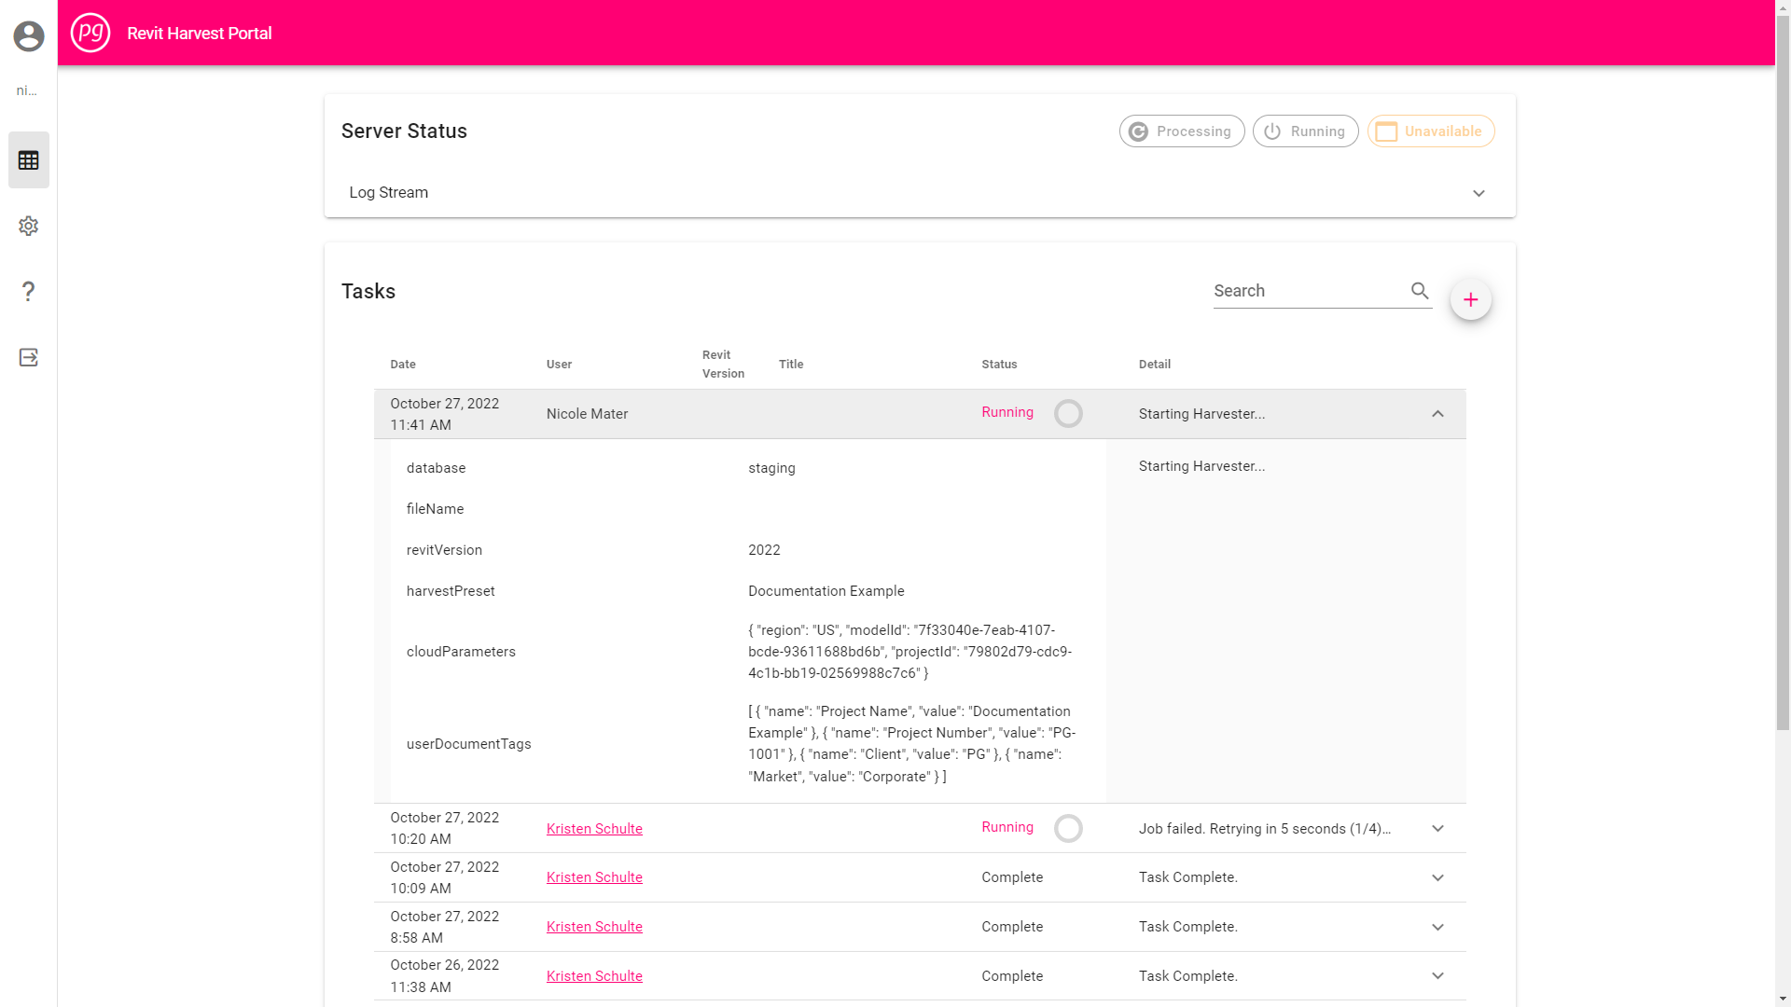
Task: Expand the failed retrying job row
Action: click(1437, 828)
